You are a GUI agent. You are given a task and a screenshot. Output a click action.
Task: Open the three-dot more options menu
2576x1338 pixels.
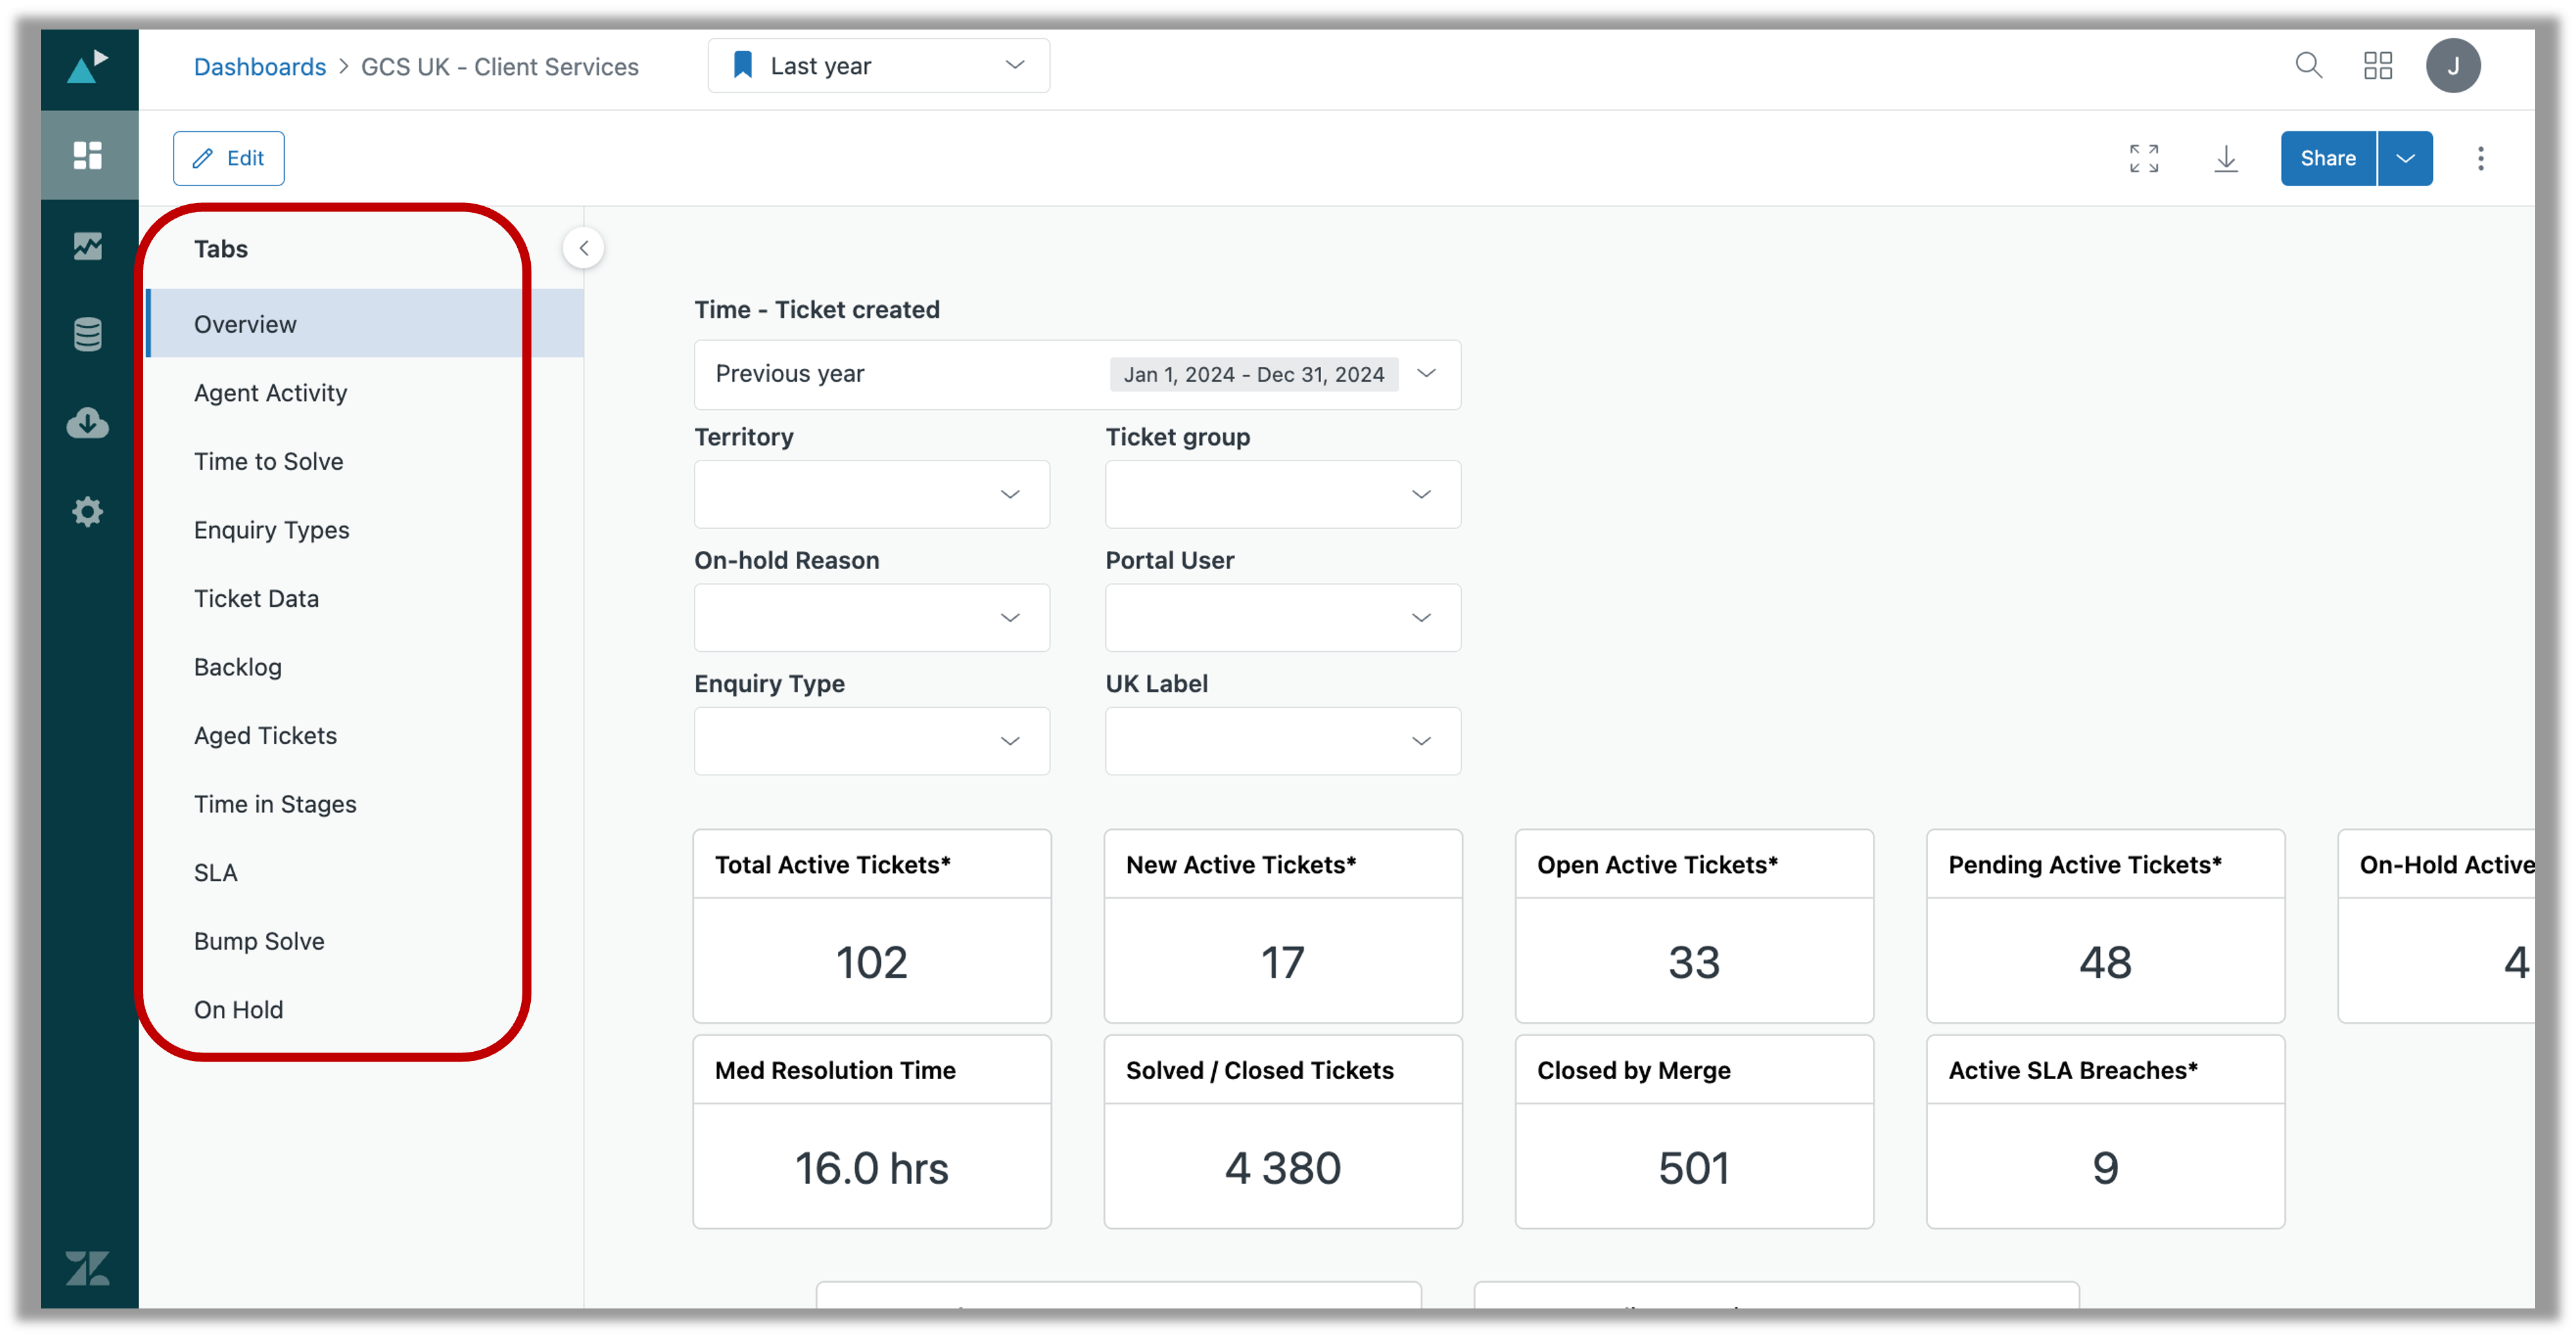[2480, 158]
